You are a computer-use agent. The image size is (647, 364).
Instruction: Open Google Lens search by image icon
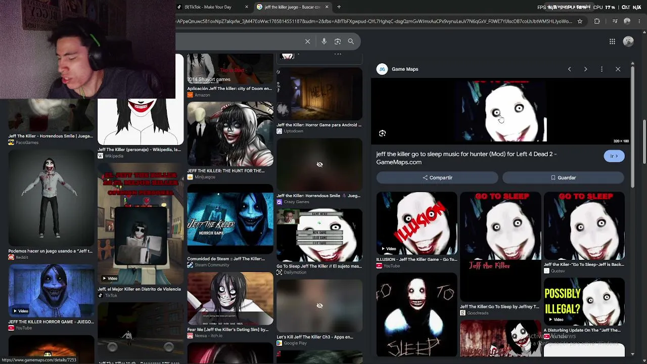(x=338, y=41)
